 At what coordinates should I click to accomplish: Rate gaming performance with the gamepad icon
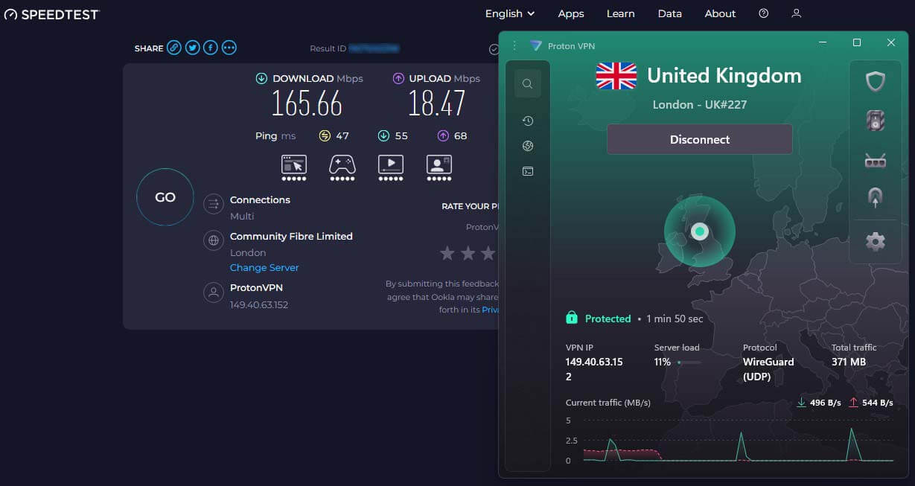[342, 165]
